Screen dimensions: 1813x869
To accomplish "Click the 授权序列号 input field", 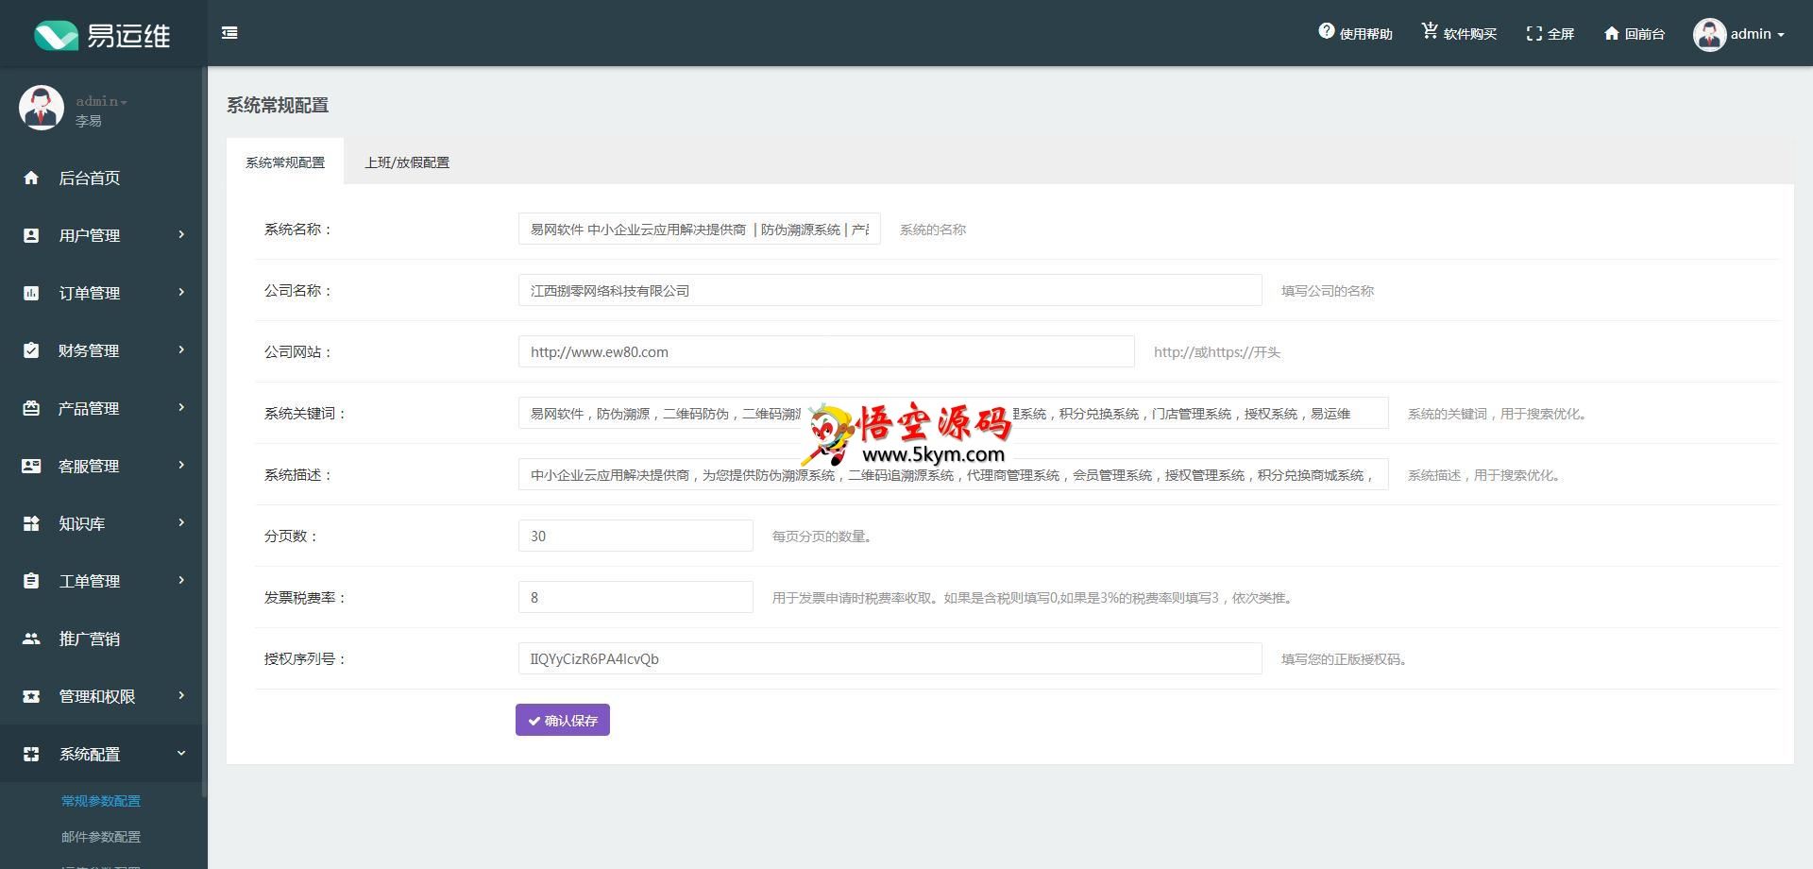I will click(x=890, y=658).
